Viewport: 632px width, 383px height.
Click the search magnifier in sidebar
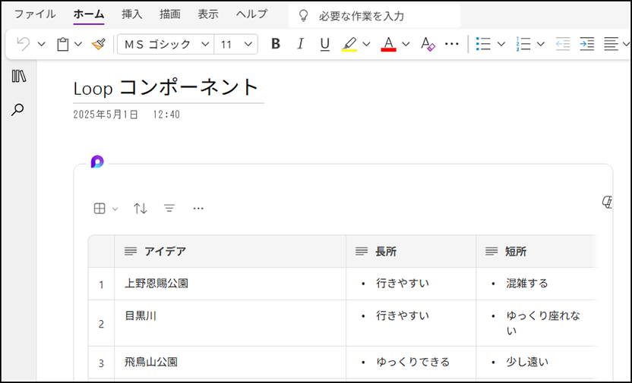tap(17, 109)
